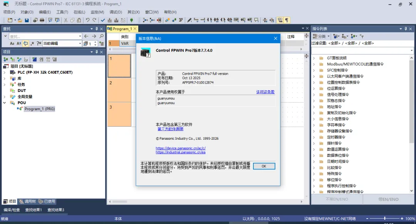This screenshot has height=224, width=416.
Task: Toggle whole word match option
Action: coord(19,43)
